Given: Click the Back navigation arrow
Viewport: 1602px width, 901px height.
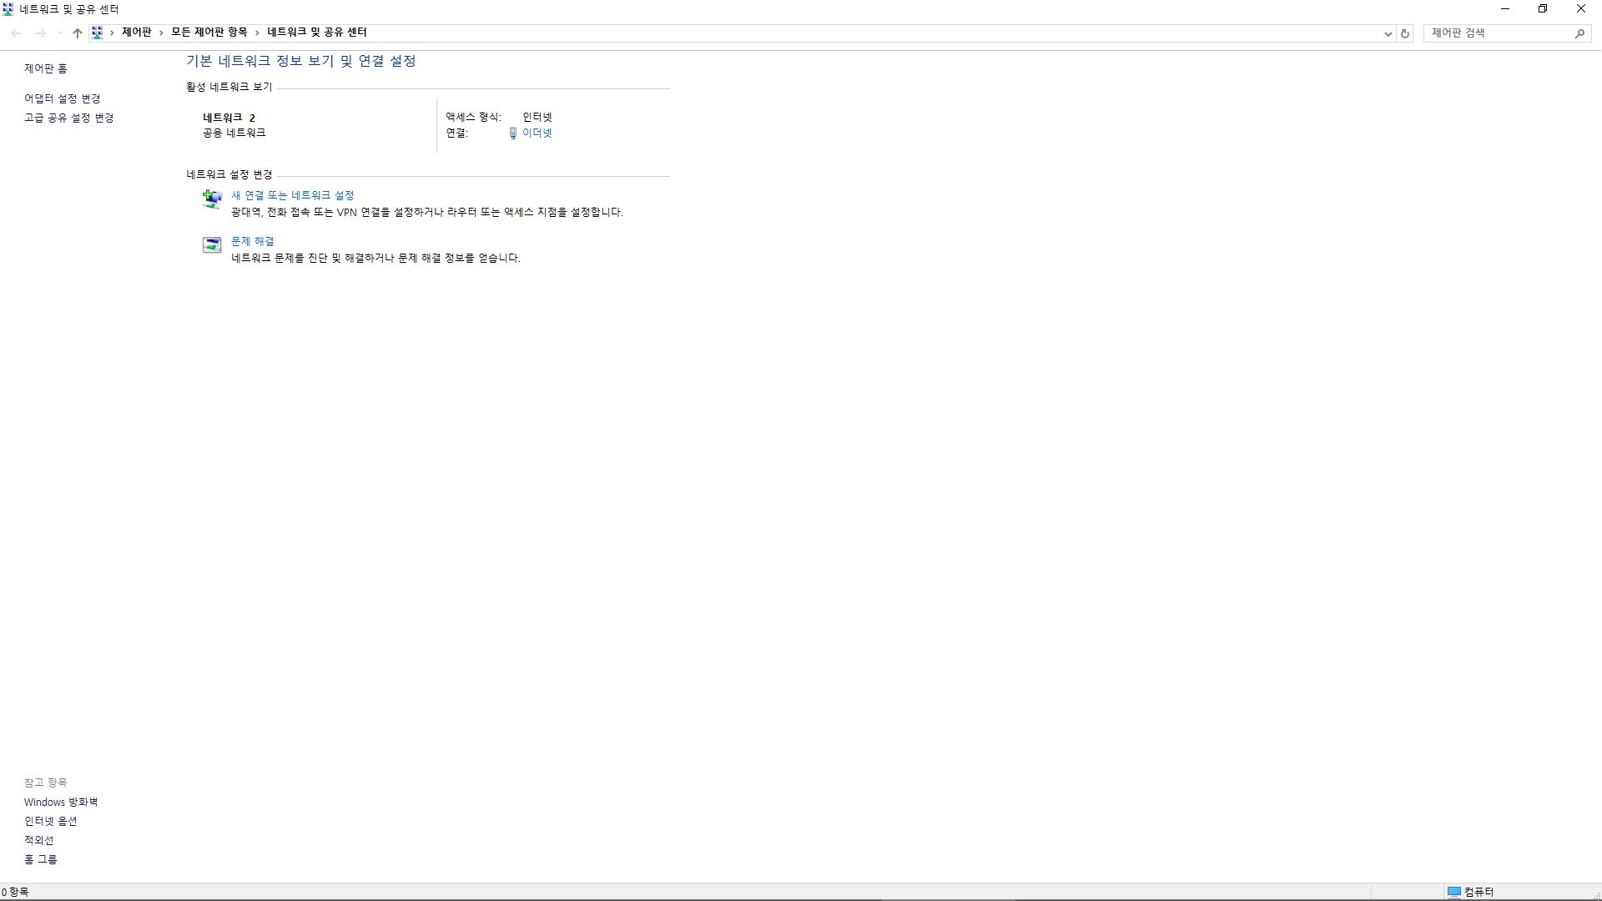Looking at the screenshot, I should point(17,33).
